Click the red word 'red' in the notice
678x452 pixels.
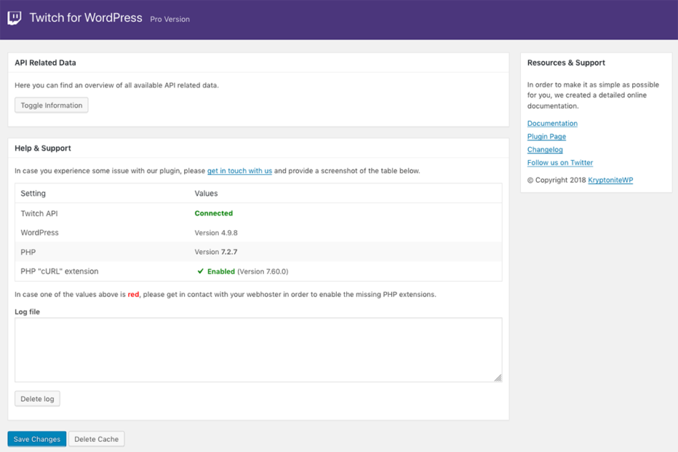coord(133,294)
